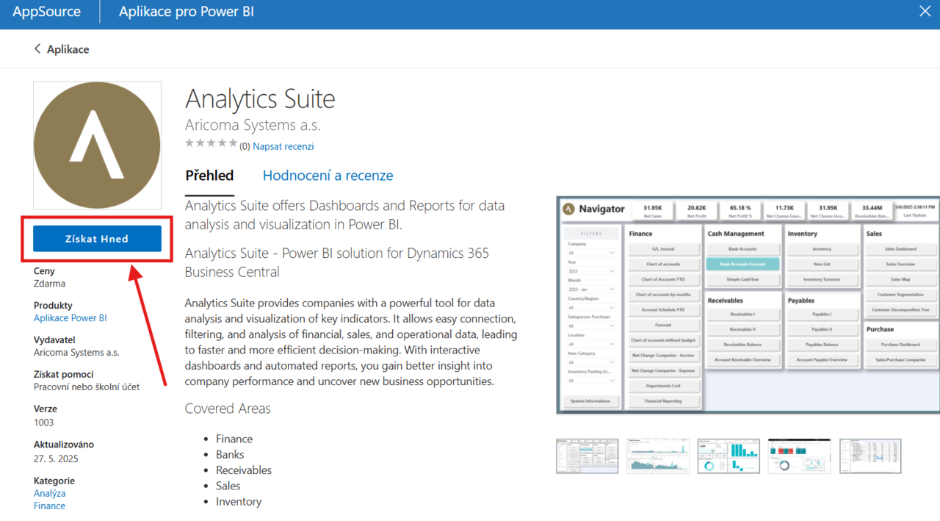Select the third thumbnail with teal bar charts

pyautogui.click(x=728, y=456)
